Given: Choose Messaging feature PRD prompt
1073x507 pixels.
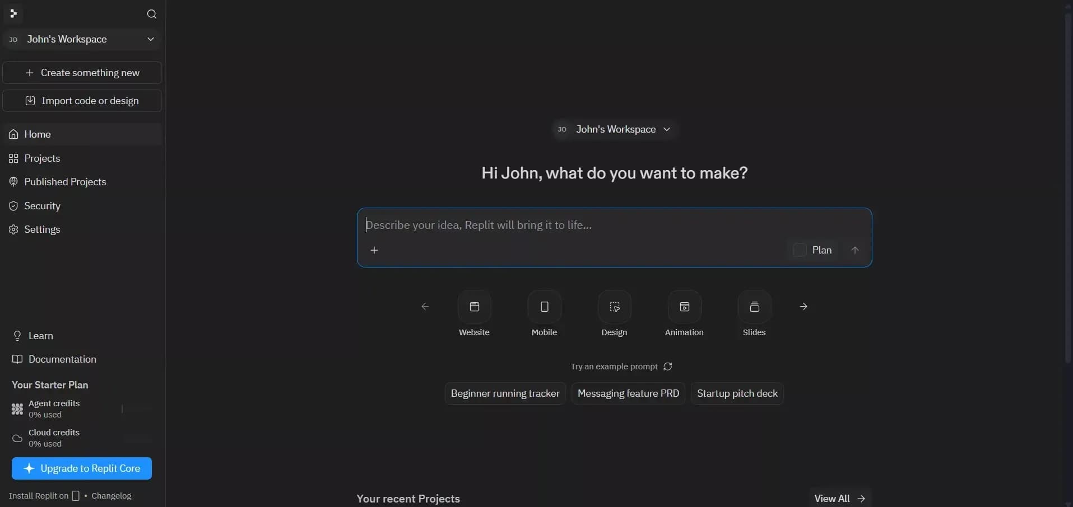Looking at the screenshot, I should pos(628,393).
